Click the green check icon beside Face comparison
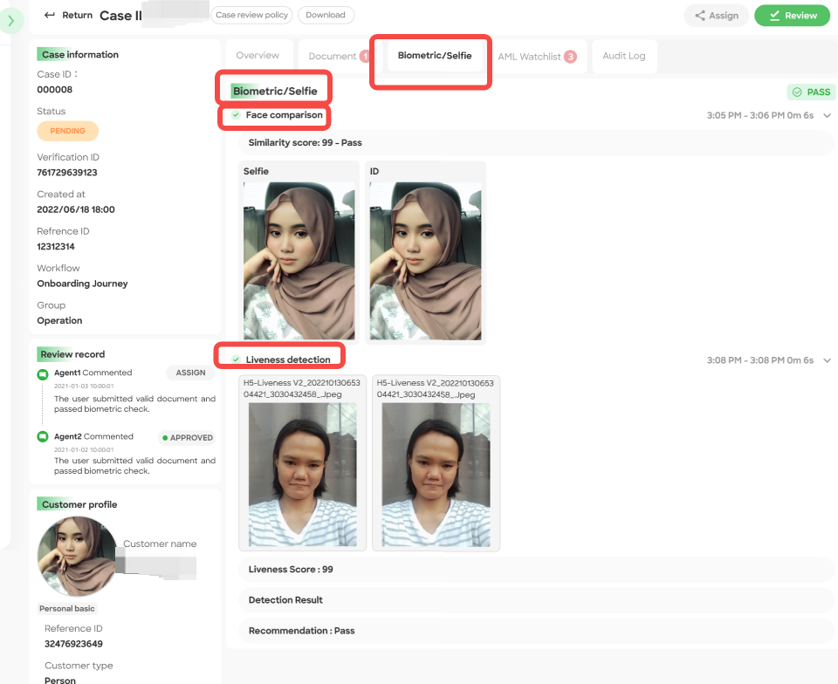 pos(236,115)
